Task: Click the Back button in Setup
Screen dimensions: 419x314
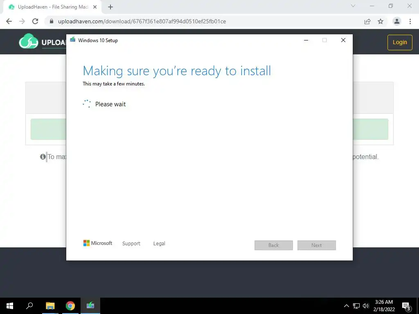Action: [274, 245]
